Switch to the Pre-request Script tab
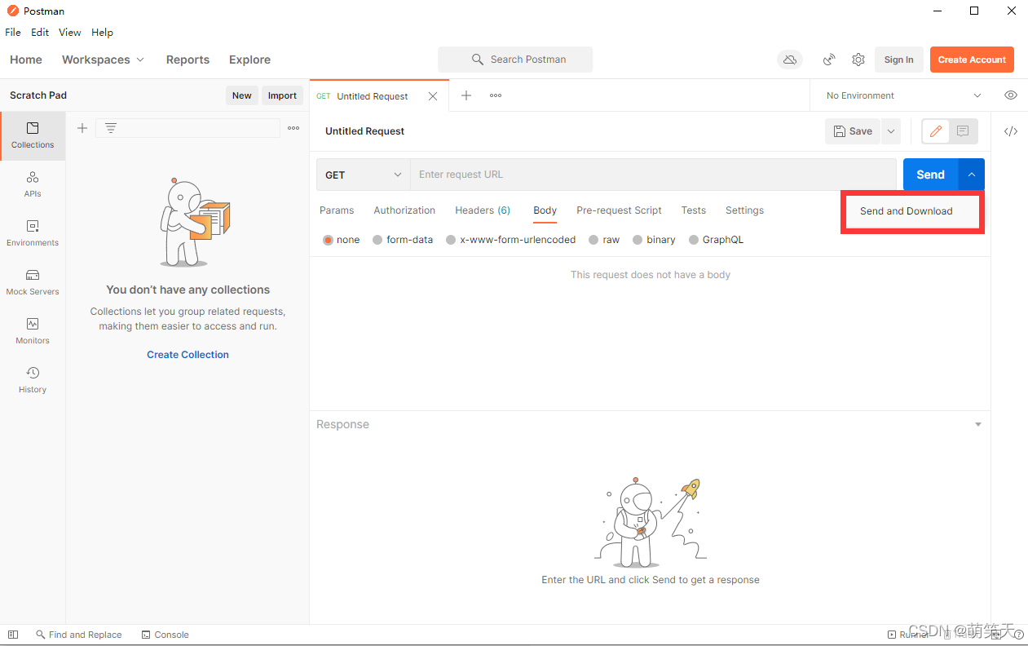This screenshot has height=646, width=1028. tap(619, 210)
